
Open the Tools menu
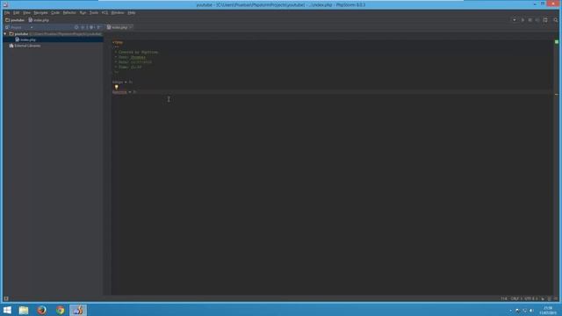pos(94,12)
